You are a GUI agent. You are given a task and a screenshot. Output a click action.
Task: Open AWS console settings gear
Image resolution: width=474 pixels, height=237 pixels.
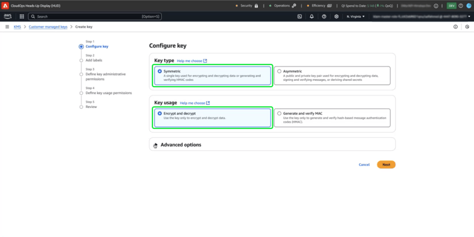336,16
